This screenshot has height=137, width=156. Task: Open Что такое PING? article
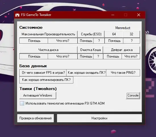123,73
